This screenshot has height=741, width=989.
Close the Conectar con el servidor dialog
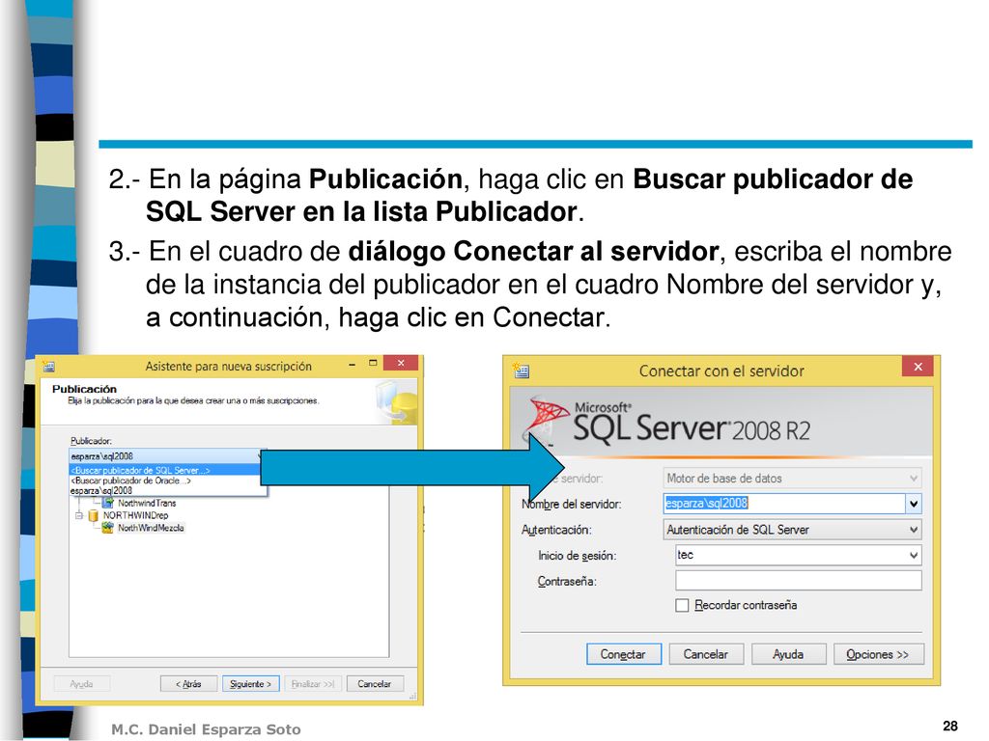pyautogui.click(x=918, y=367)
